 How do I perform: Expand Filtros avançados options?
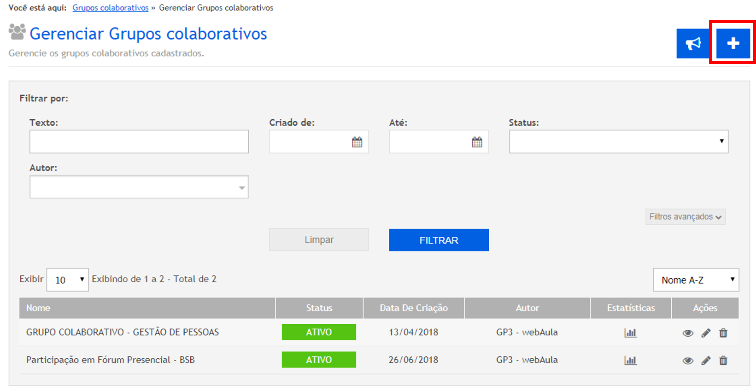click(x=685, y=216)
